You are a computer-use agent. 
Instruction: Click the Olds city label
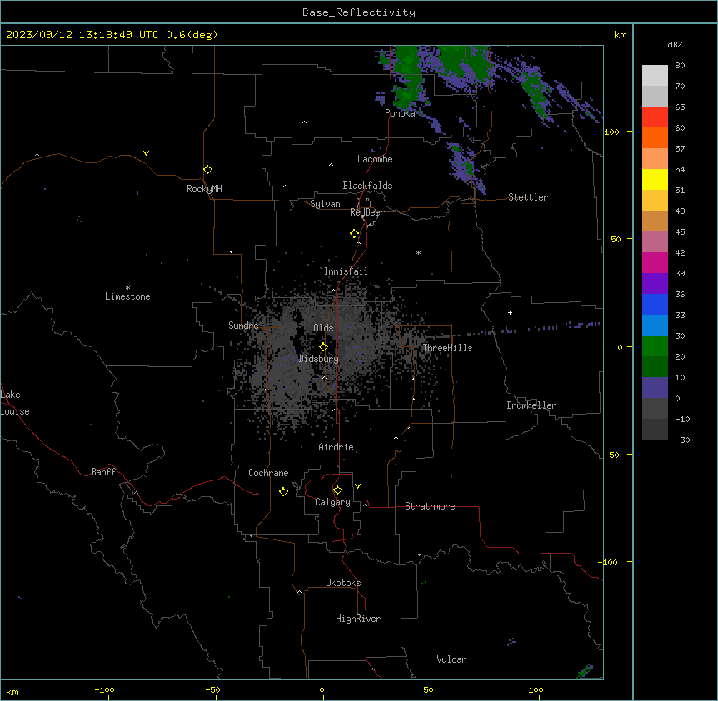pyautogui.click(x=323, y=328)
